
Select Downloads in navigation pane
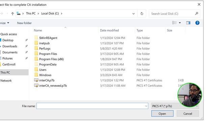click(x=10, y=46)
